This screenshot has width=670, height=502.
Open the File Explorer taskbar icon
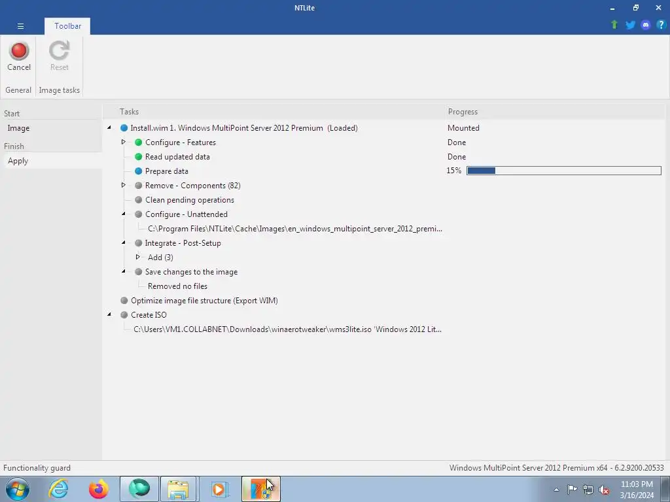point(178,489)
